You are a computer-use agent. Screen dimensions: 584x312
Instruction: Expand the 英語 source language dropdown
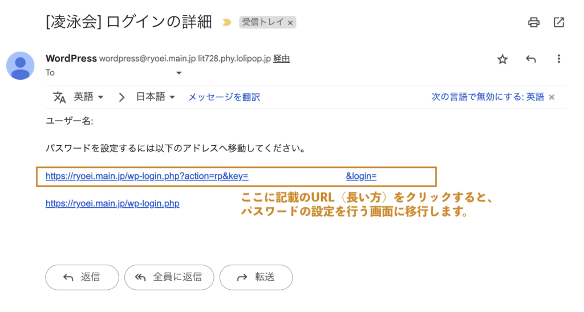tap(89, 97)
